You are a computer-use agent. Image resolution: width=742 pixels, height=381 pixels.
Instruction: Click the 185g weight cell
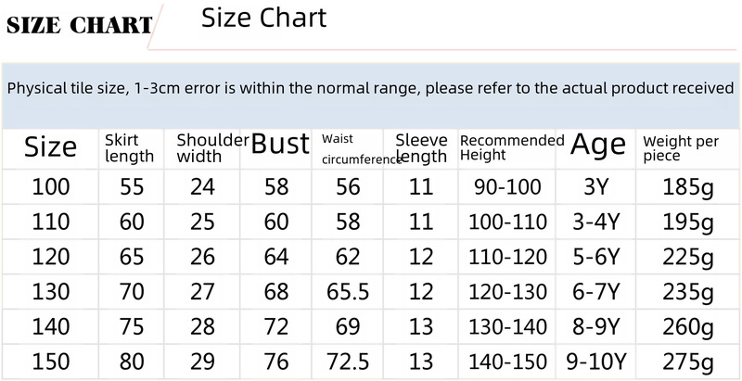pos(688,187)
